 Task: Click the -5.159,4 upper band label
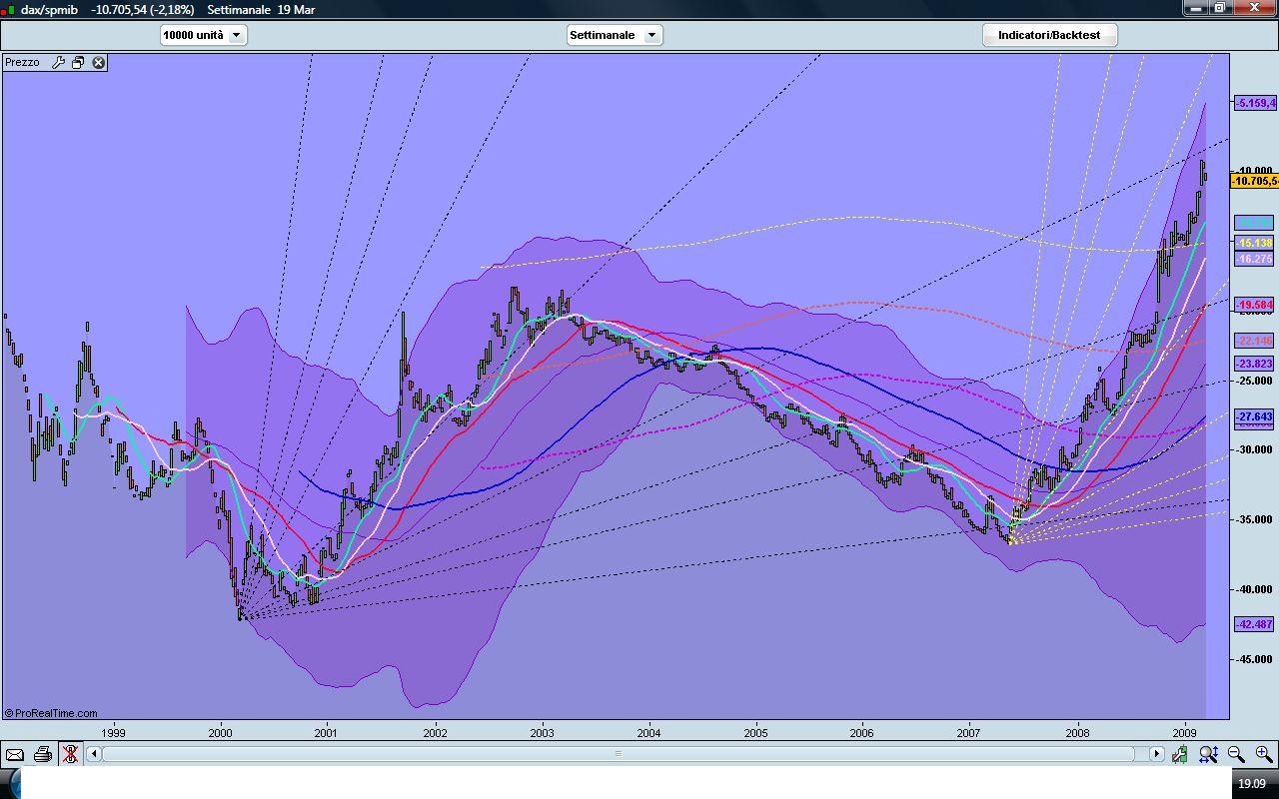click(x=1255, y=103)
